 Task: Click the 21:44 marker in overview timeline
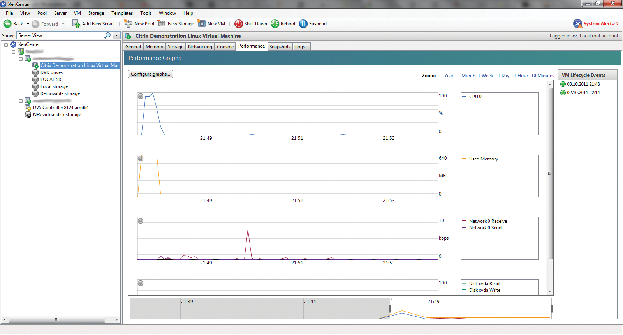pos(310,301)
